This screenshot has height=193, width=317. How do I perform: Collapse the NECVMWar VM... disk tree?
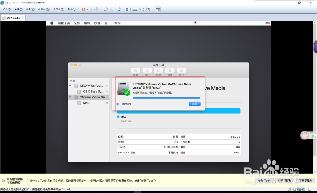pos(70,86)
